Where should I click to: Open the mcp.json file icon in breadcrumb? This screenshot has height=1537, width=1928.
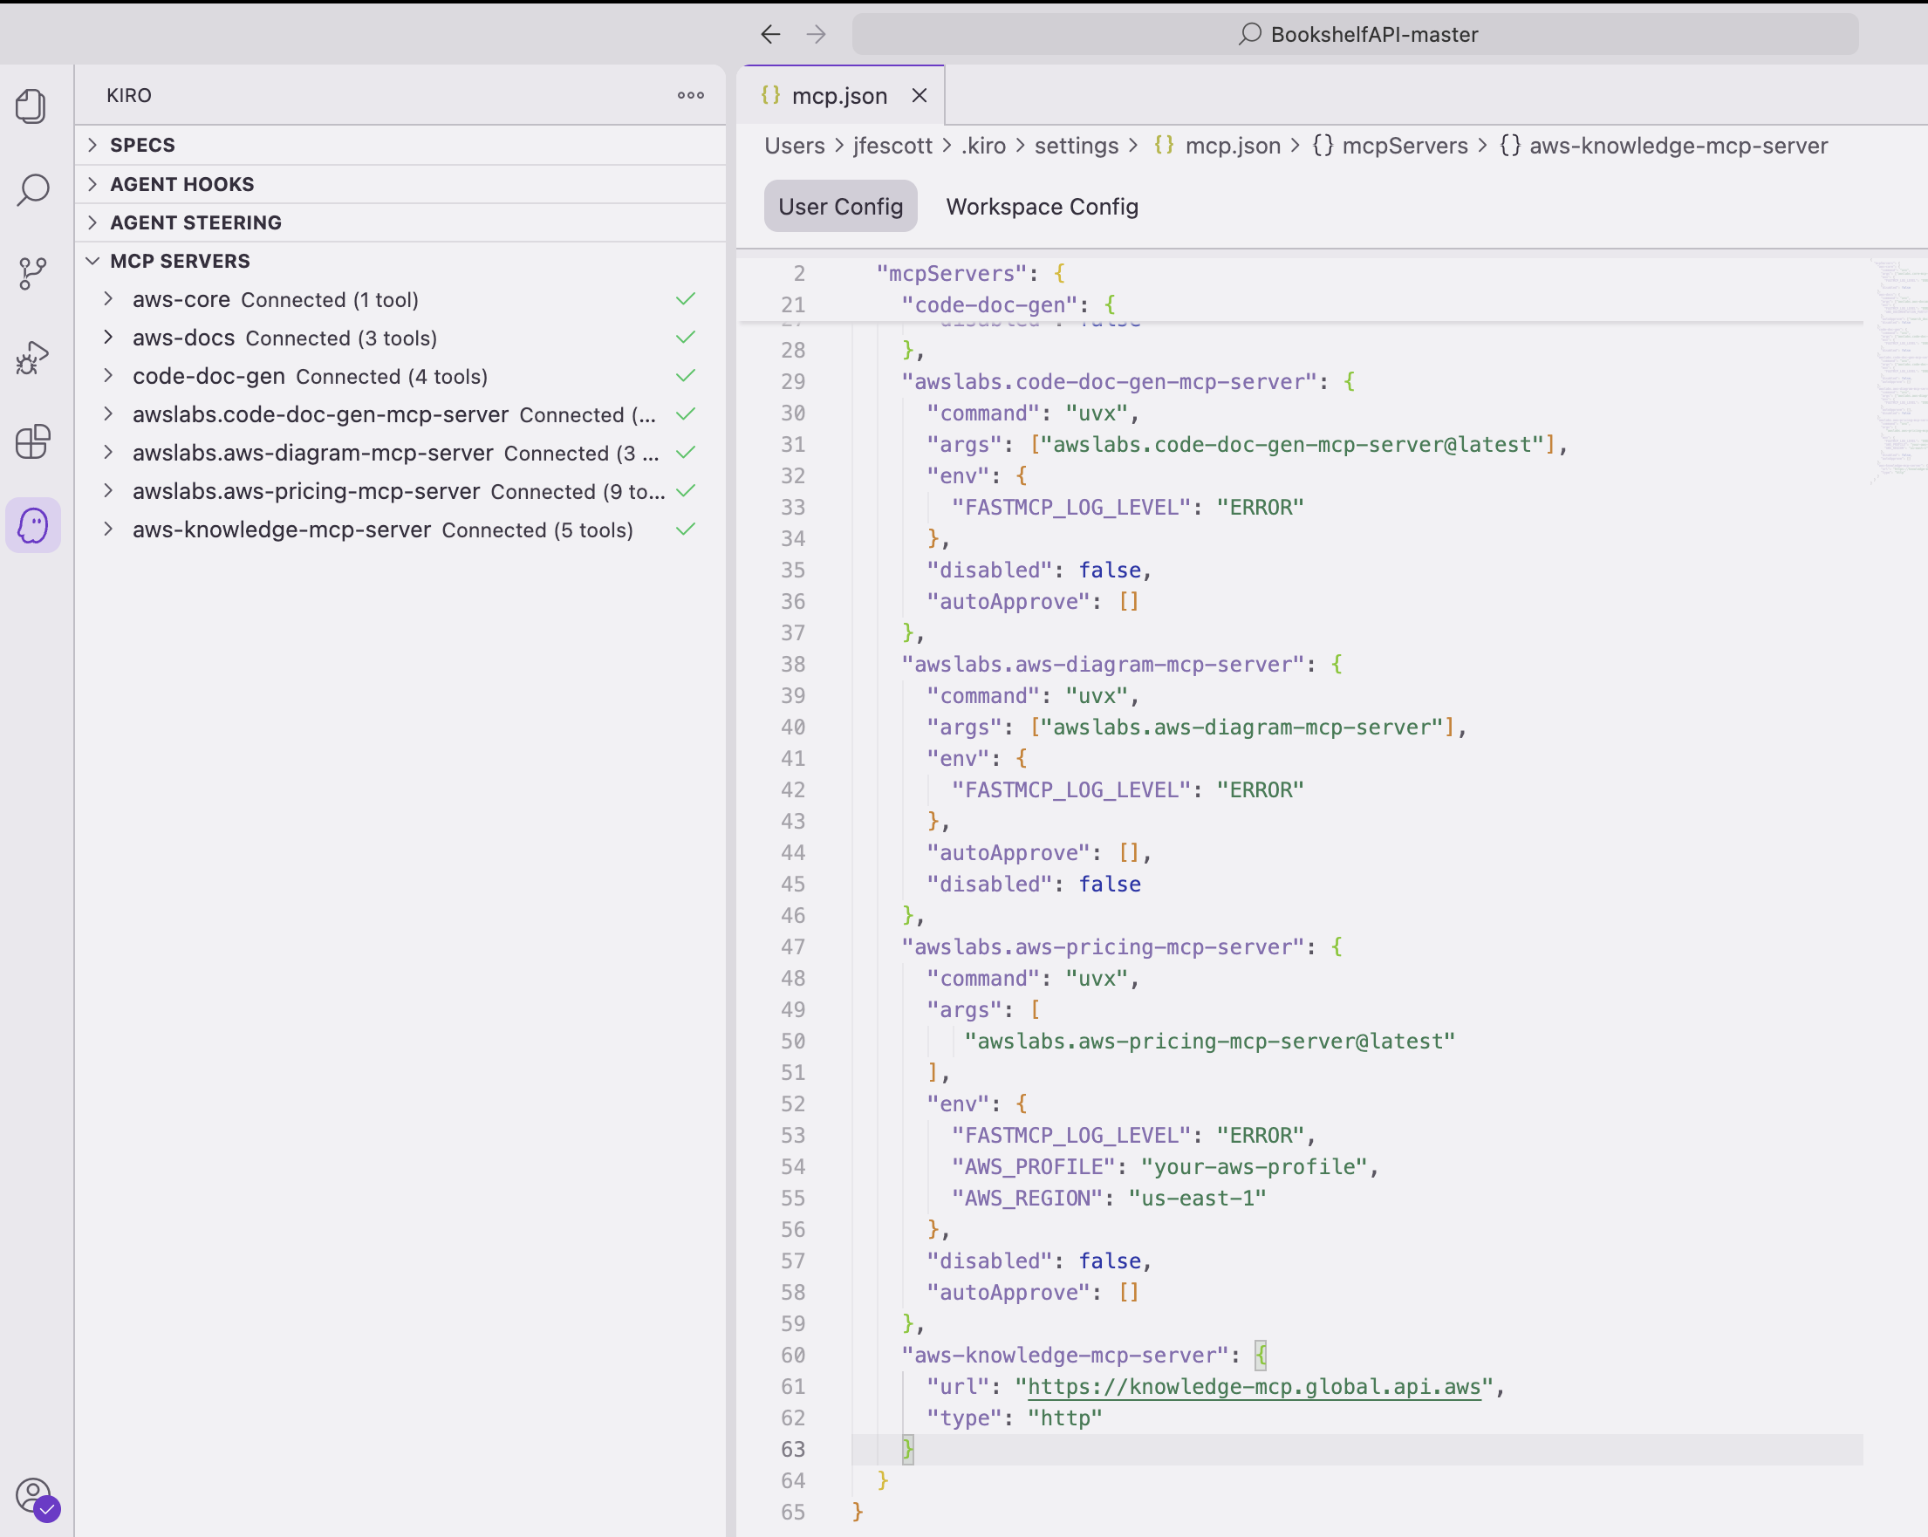click(1166, 146)
